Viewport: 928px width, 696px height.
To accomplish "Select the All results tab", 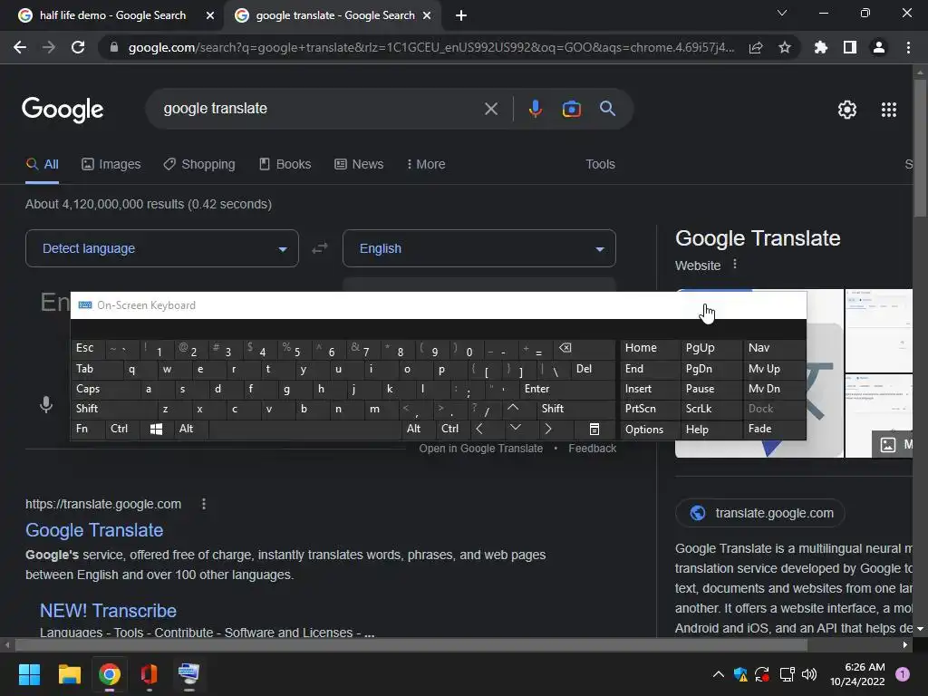I will (x=42, y=165).
